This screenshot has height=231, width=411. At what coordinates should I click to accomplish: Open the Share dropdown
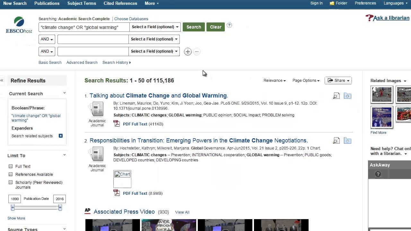(x=338, y=81)
